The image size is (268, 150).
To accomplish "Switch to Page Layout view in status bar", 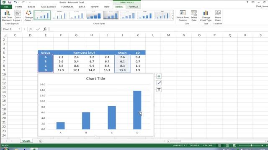I will [227, 145].
